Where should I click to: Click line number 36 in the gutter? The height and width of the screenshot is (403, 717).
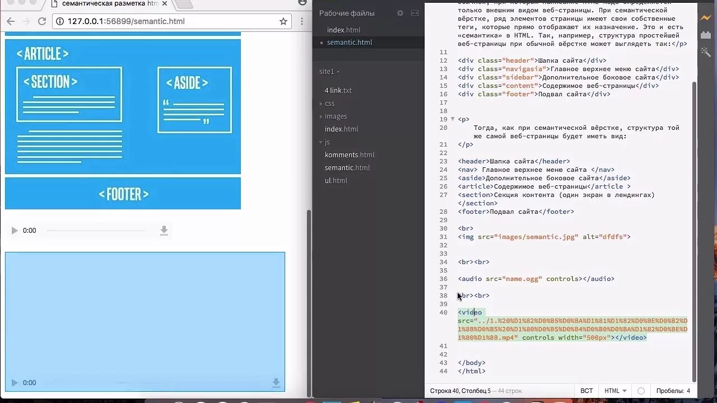tap(443, 279)
